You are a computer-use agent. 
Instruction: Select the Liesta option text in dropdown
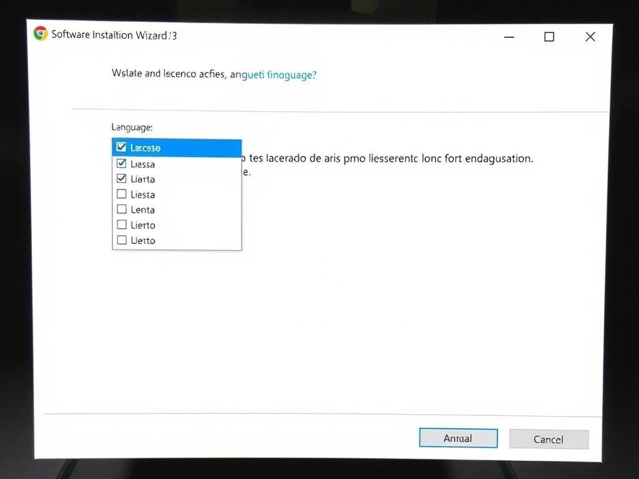(x=143, y=195)
